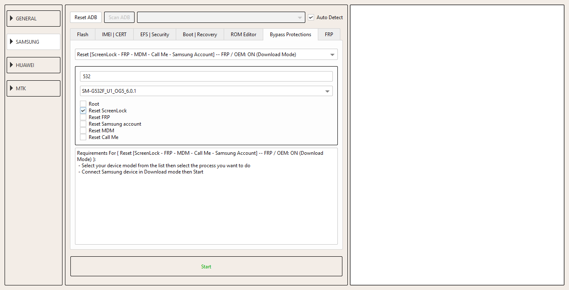Open the Reset operation mode dropdown
The height and width of the screenshot is (290, 569).
(x=206, y=55)
